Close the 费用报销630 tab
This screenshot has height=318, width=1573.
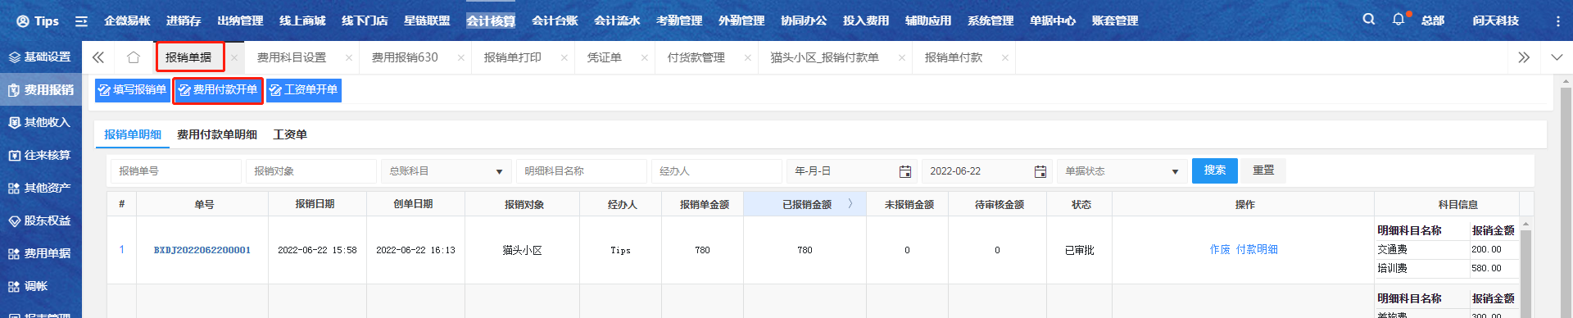pyautogui.click(x=461, y=57)
